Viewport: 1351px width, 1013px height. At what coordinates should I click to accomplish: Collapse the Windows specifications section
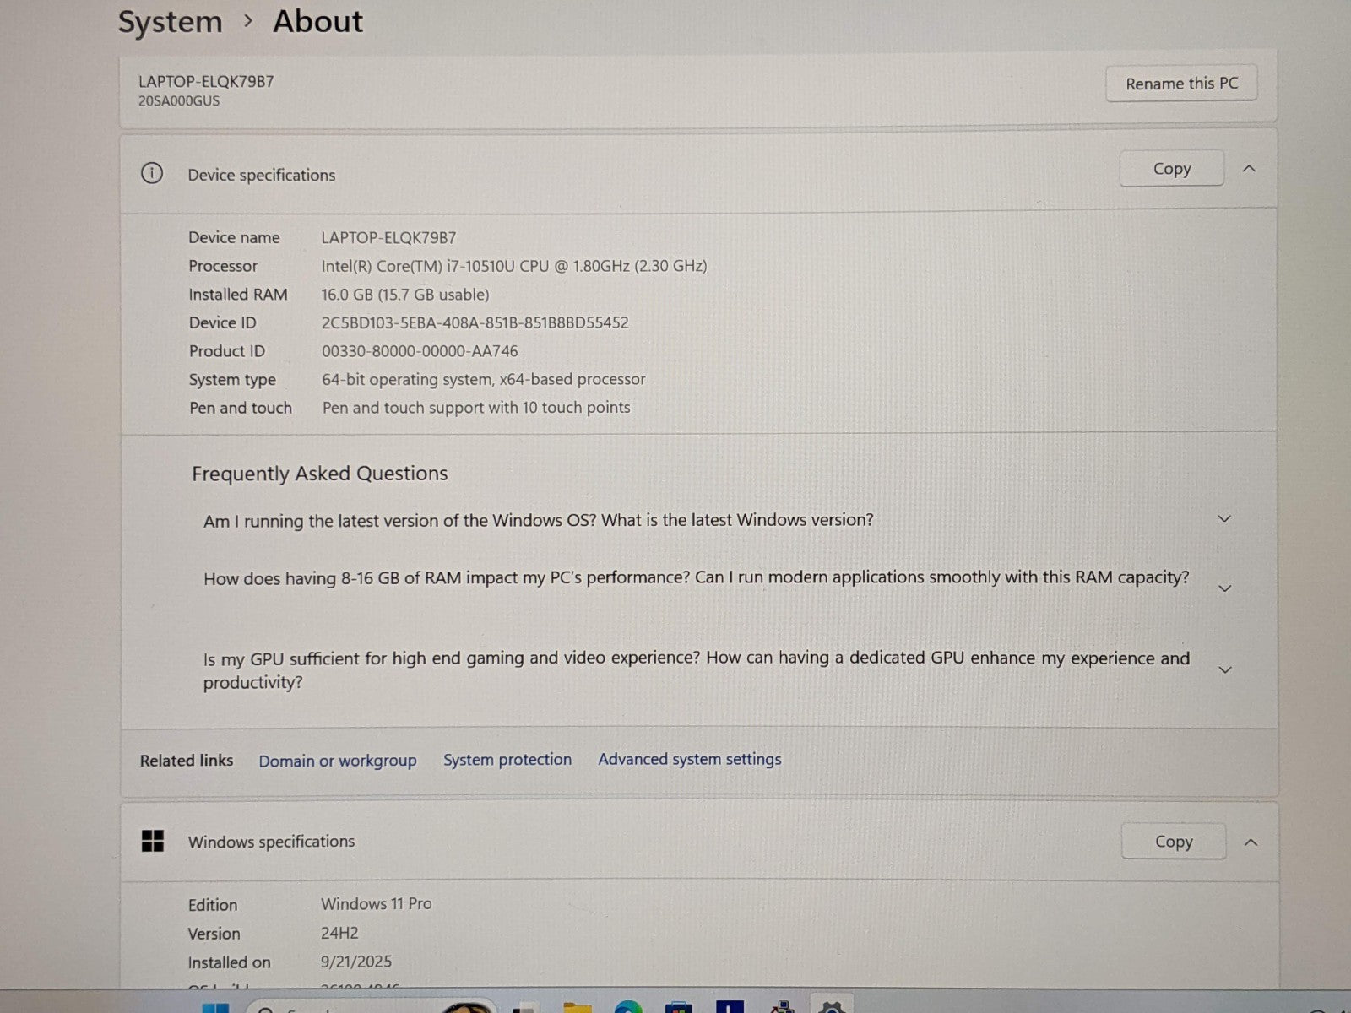pos(1251,842)
